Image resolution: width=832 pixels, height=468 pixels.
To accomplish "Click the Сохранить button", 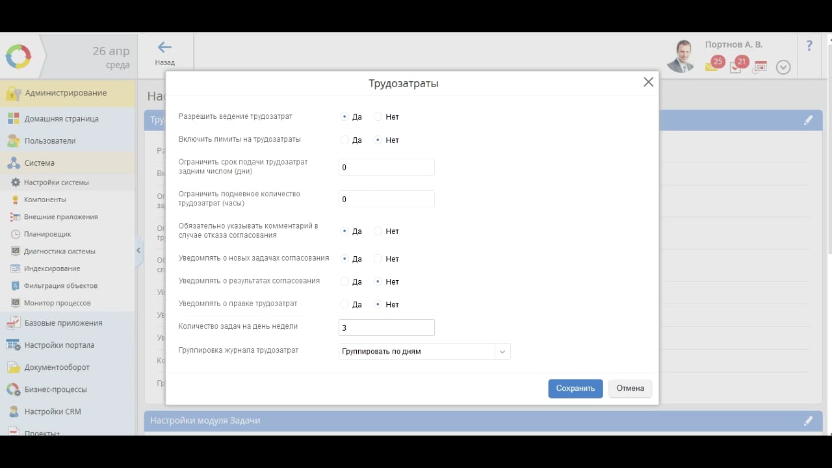I will tap(575, 389).
